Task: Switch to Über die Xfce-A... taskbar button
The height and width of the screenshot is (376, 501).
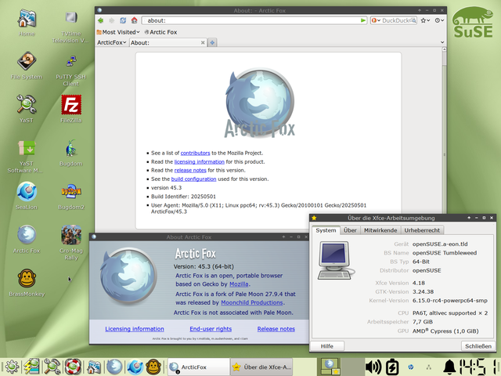Action: pyautogui.click(x=261, y=367)
